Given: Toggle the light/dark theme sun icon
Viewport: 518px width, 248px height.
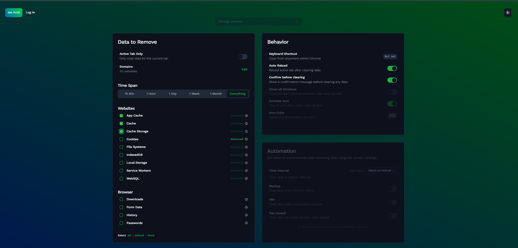Looking at the screenshot, I should [x=508, y=13].
